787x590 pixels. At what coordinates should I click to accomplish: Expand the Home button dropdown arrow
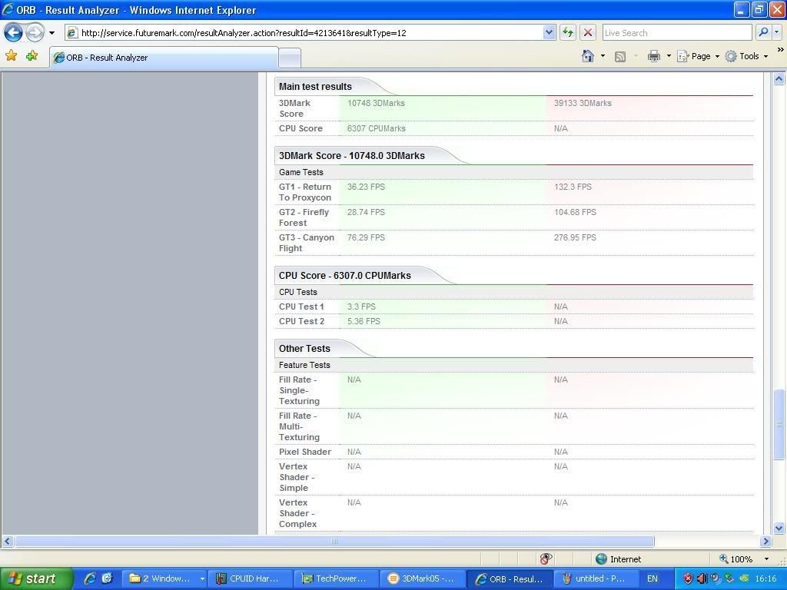(603, 56)
